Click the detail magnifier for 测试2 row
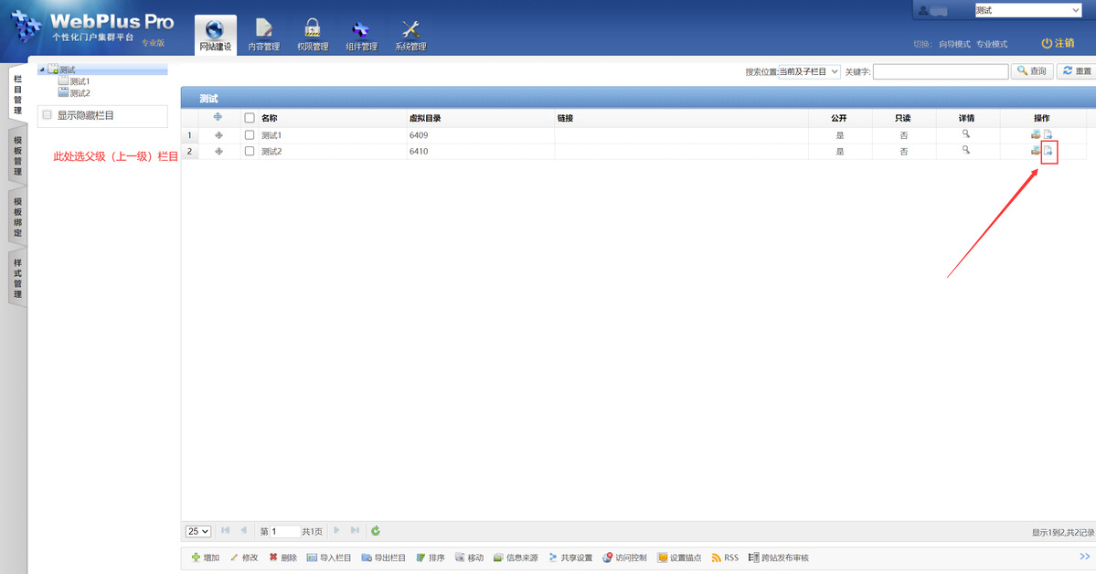The image size is (1096, 574). tap(966, 150)
